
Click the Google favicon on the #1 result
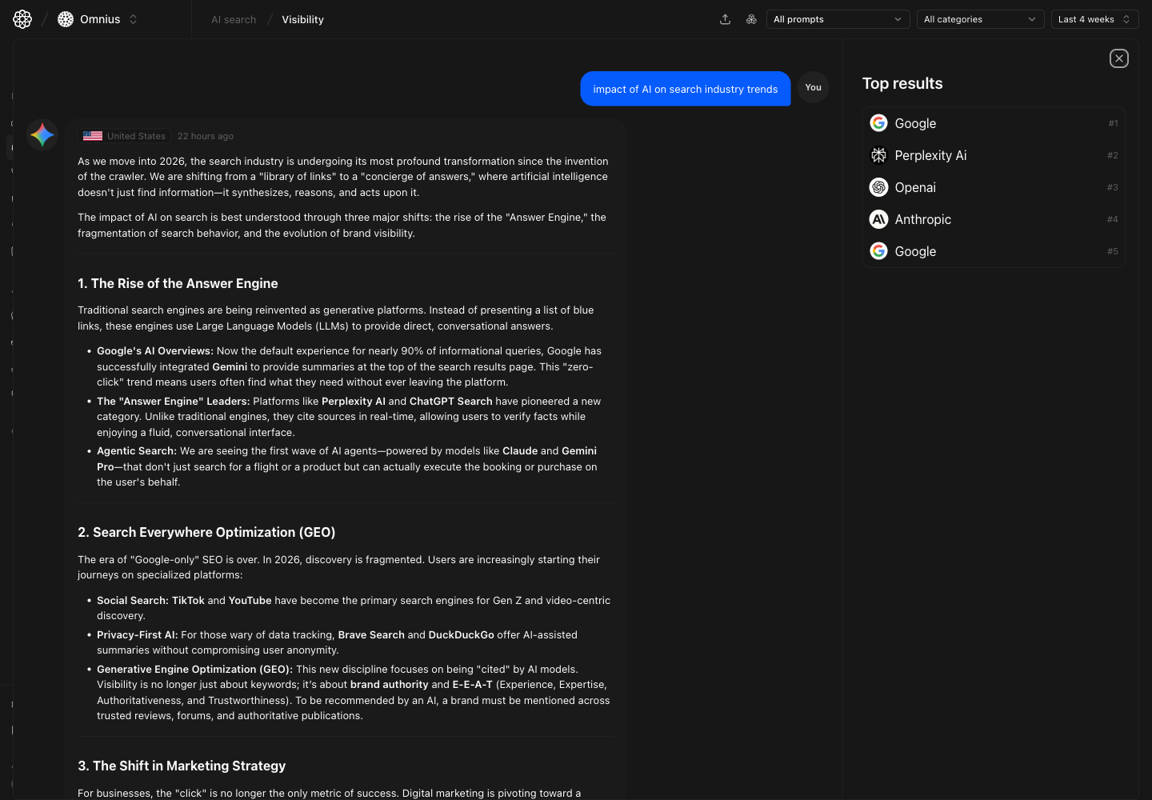pyautogui.click(x=878, y=122)
